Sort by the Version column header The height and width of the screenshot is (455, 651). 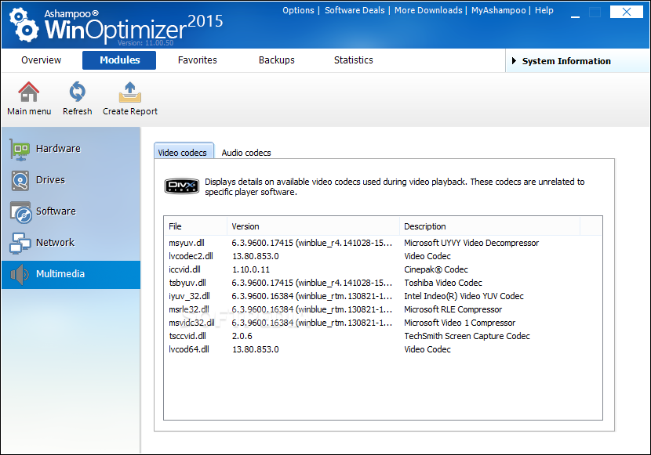[313, 226]
